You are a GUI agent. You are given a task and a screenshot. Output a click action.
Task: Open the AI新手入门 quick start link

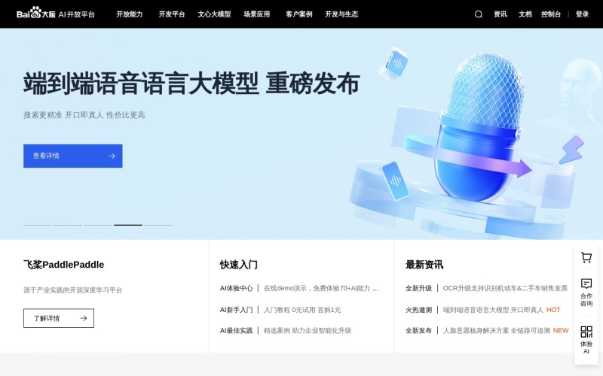[x=236, y=310]
